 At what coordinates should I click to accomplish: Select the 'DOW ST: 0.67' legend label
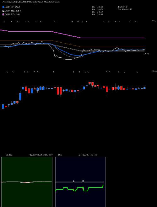pos(12,7)
